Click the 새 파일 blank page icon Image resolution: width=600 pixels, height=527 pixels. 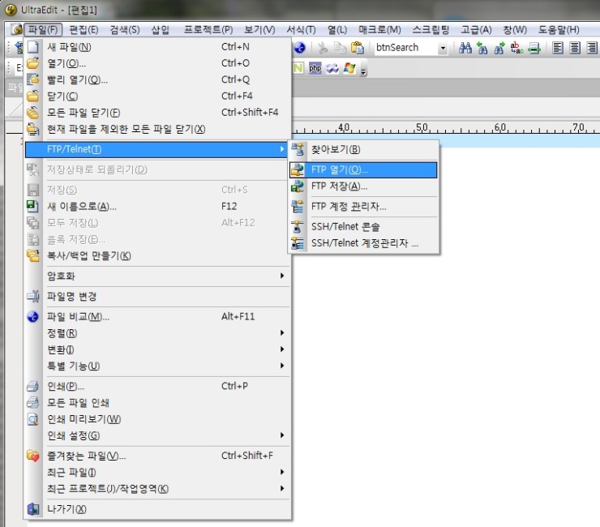(x=33, y=47)
